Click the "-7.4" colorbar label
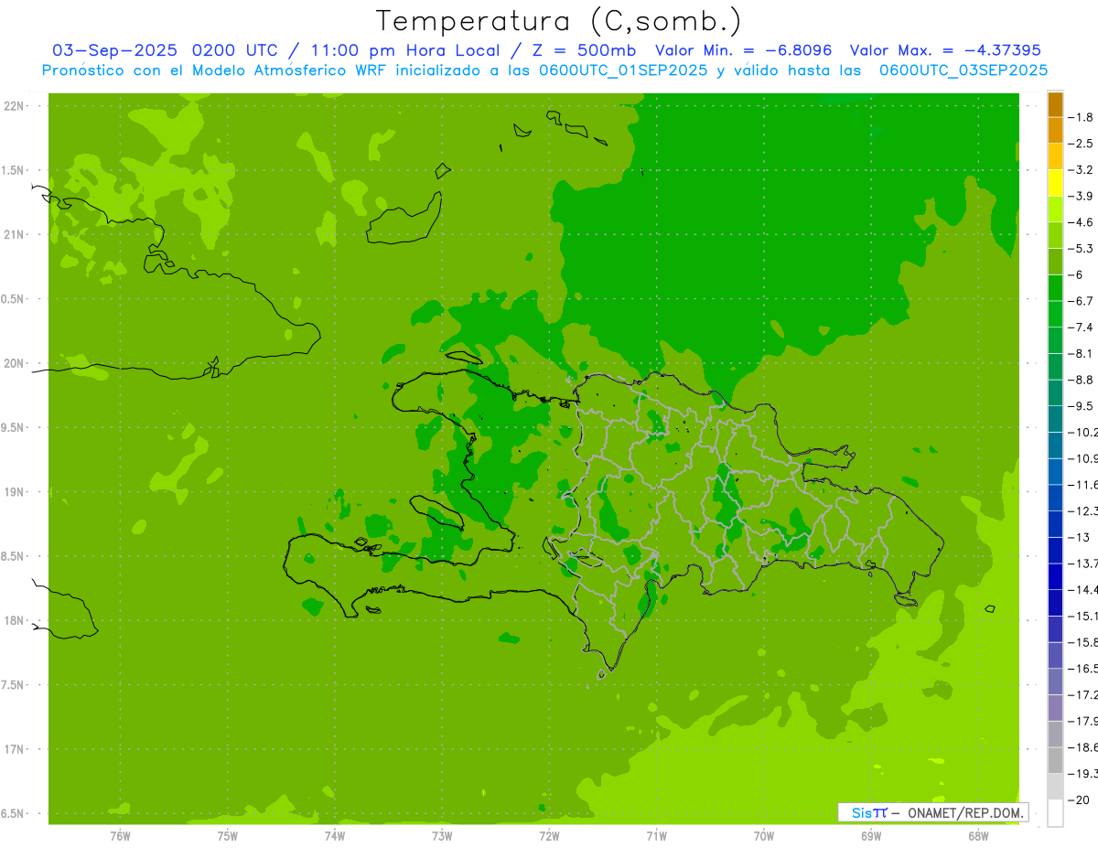The width and height of the screenshot is (1098, 848). click(1082, 327)
